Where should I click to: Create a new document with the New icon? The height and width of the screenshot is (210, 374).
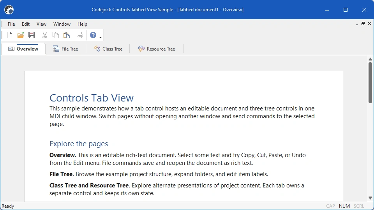point(9,35)
